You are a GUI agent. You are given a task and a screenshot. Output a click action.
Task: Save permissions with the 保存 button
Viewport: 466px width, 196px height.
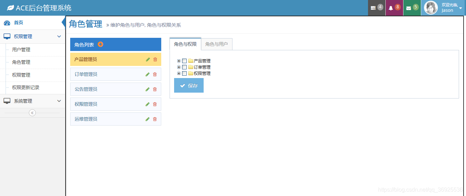coord(189,85)
